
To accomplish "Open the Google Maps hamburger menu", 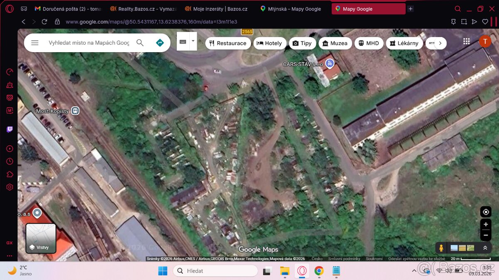I will (x=35, y=43).
